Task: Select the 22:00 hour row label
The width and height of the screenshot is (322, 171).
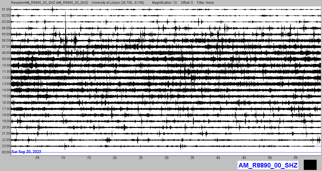Action: click(x=6, y=140)
